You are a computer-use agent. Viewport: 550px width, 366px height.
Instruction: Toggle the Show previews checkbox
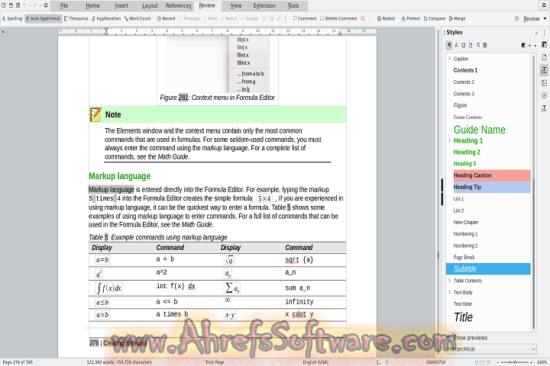click(450, 337)
